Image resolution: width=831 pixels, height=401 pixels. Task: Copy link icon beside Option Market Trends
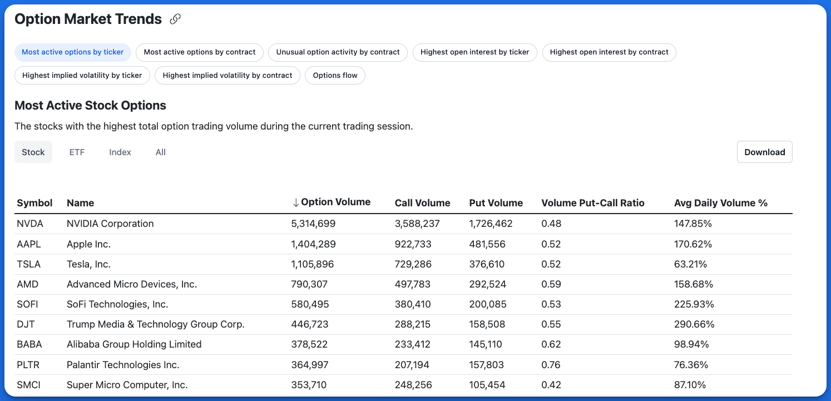(x=175, y=19)
